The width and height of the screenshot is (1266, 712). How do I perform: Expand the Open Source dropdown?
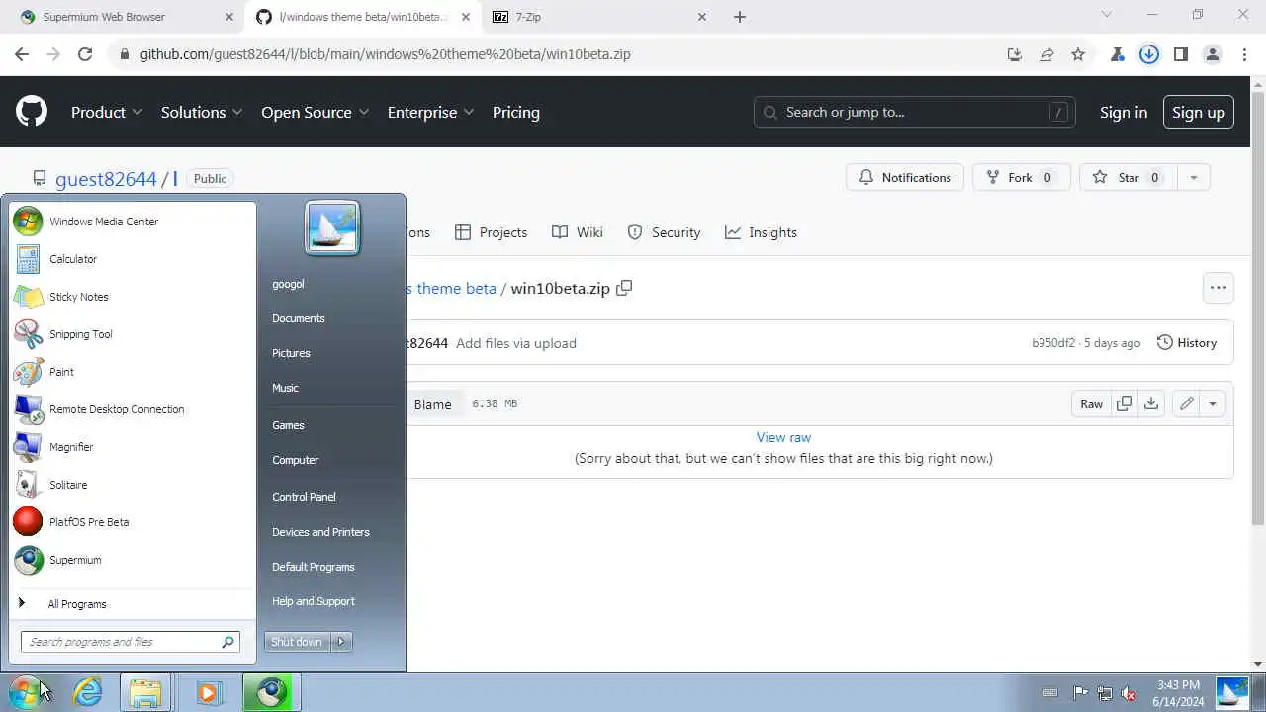click(x=315, y=112)
